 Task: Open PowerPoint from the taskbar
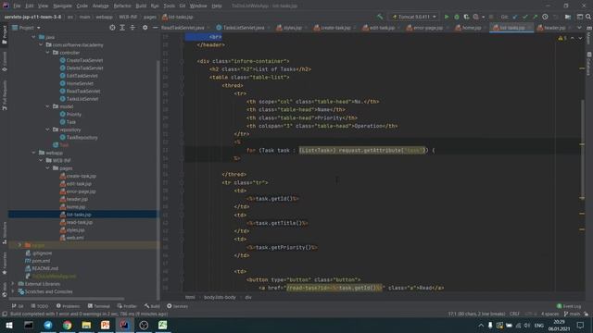click(105, 325)
